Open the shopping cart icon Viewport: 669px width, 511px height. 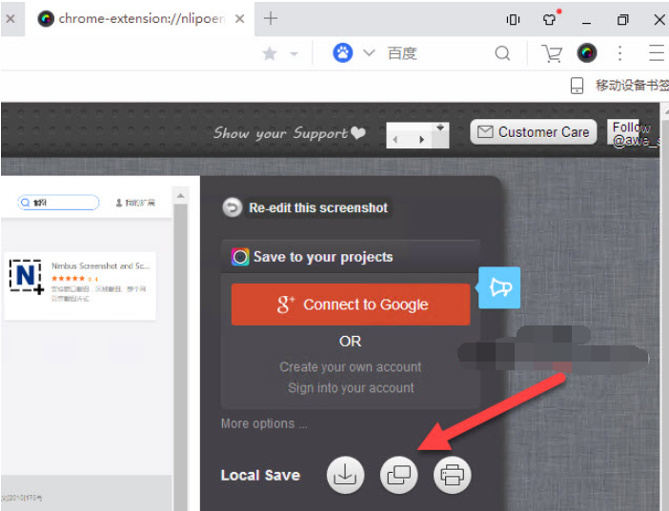tap(552, 53)
